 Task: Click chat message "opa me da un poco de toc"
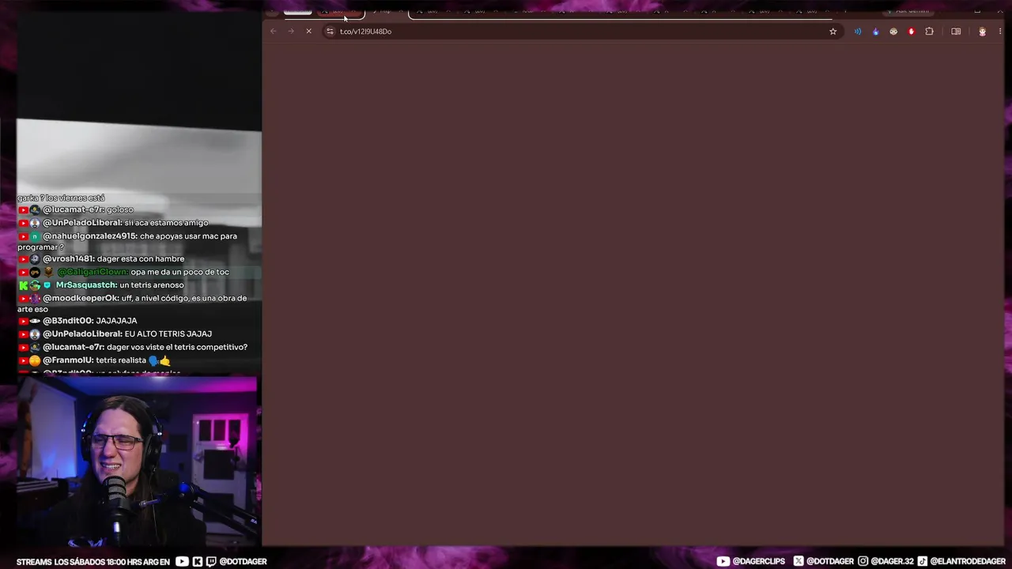[180, 272]
